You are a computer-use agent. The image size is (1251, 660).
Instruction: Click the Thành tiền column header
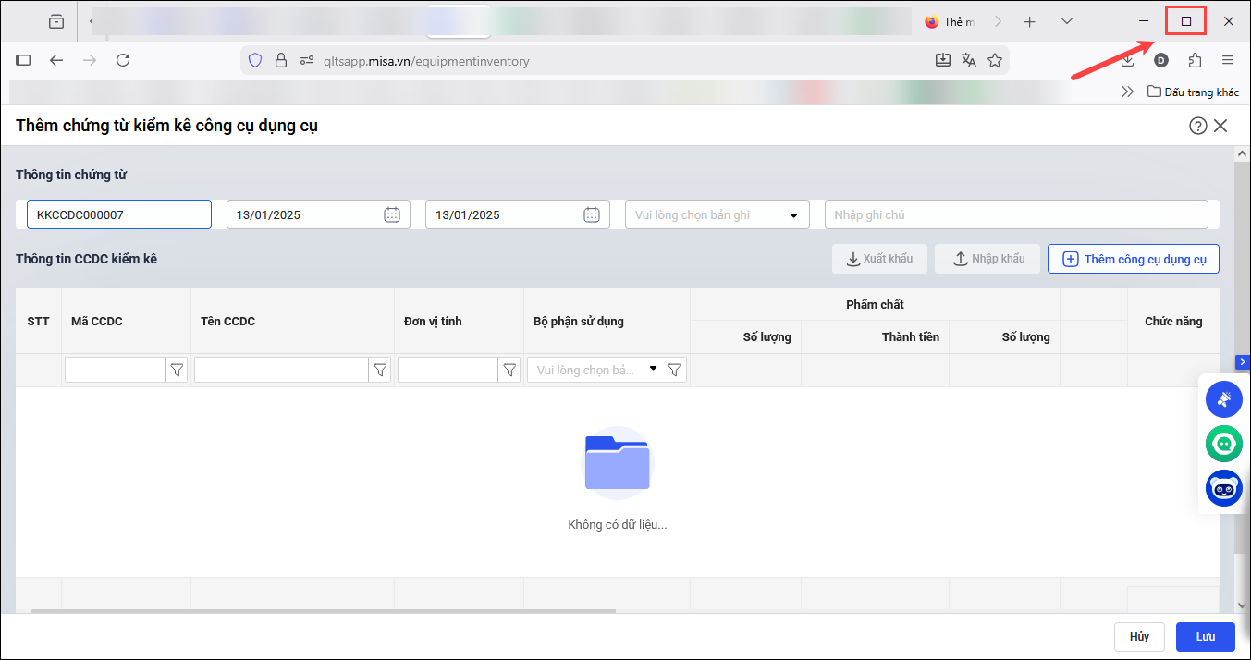pyautogui.click(x=875, y=336)
